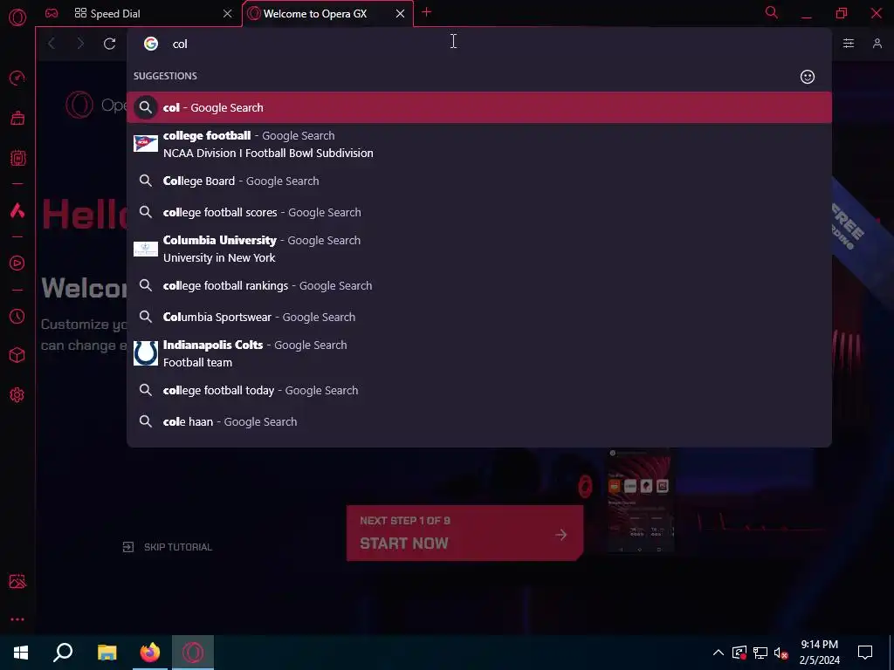Click the forward navigation arrow
The height and width of the screenshot is (670, 894).
tap(80, 44)
